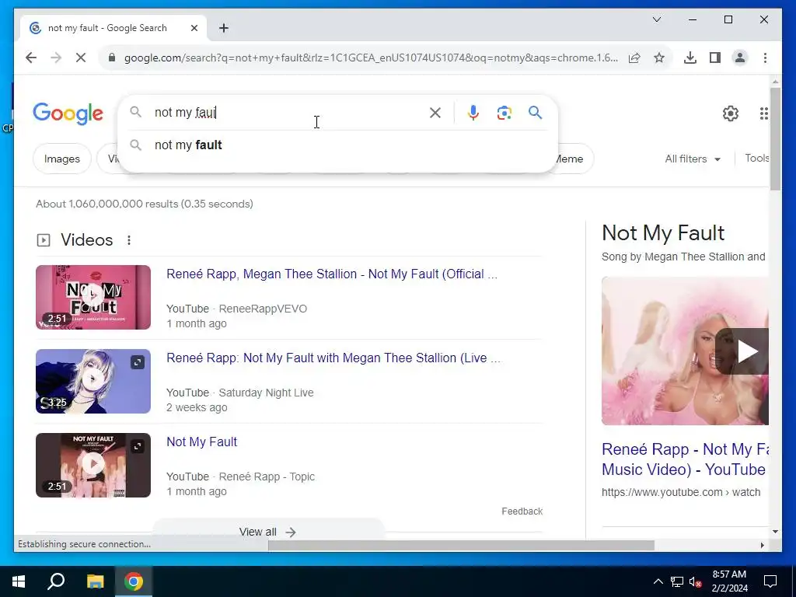Click the 'Not My Fault' panel title

663,233
